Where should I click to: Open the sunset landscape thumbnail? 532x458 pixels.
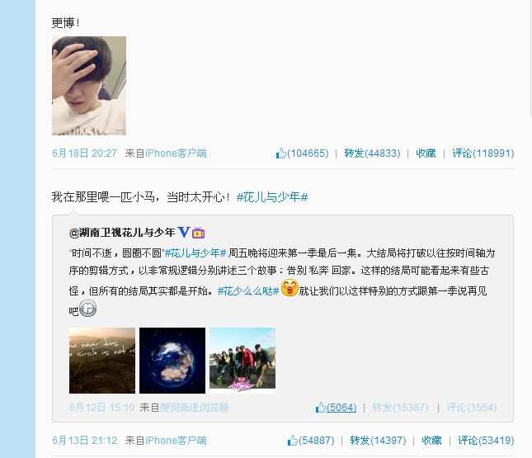[x=102, y=361]
